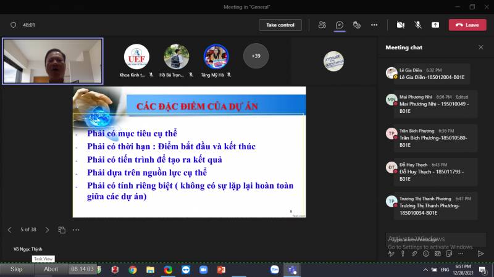Open breakout rooms icon
Image resolution: width=494 pixels, height=277 pixels.
[x=357, y=25]
